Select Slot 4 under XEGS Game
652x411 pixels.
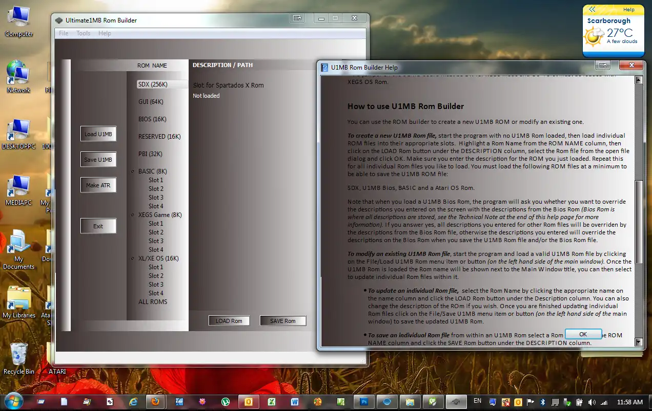(156, 250)
